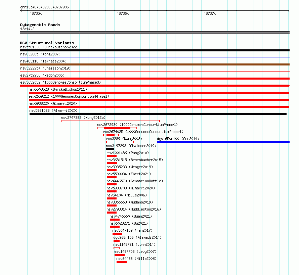Image resolution: width=299 pixels, height=275 pixels.
Task: Click the red esv2759936 variant bar
Action: tap(155, 79)
